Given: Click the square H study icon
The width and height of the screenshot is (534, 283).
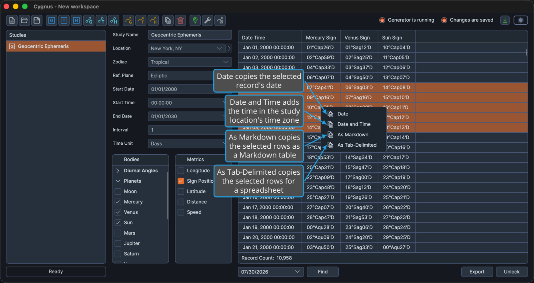Looking at the screenshot, I should [76, 20].
